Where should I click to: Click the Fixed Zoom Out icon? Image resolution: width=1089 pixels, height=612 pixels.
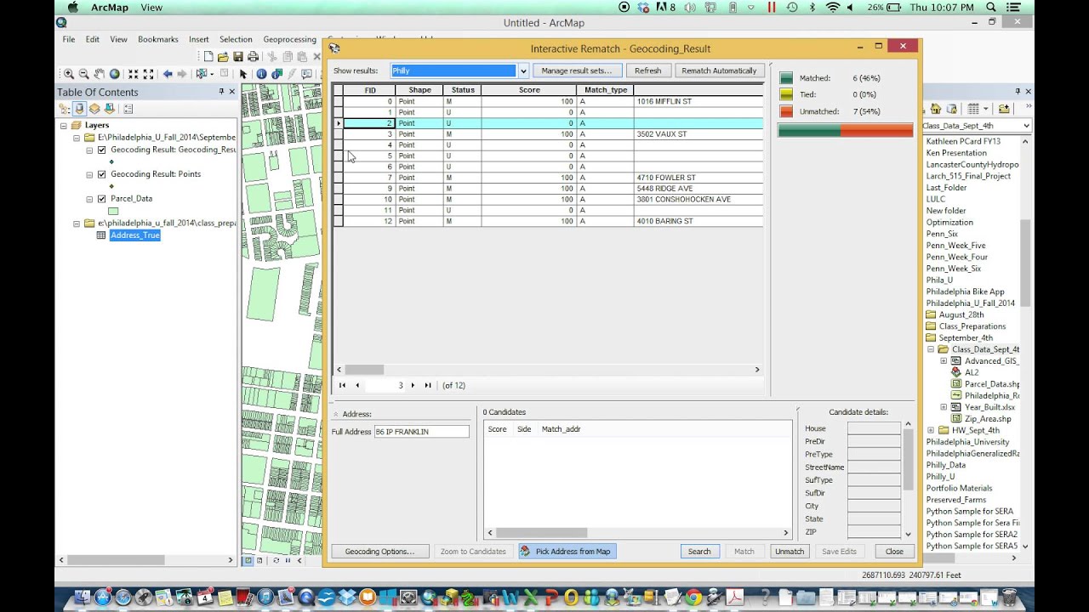[x=148, y=74]
